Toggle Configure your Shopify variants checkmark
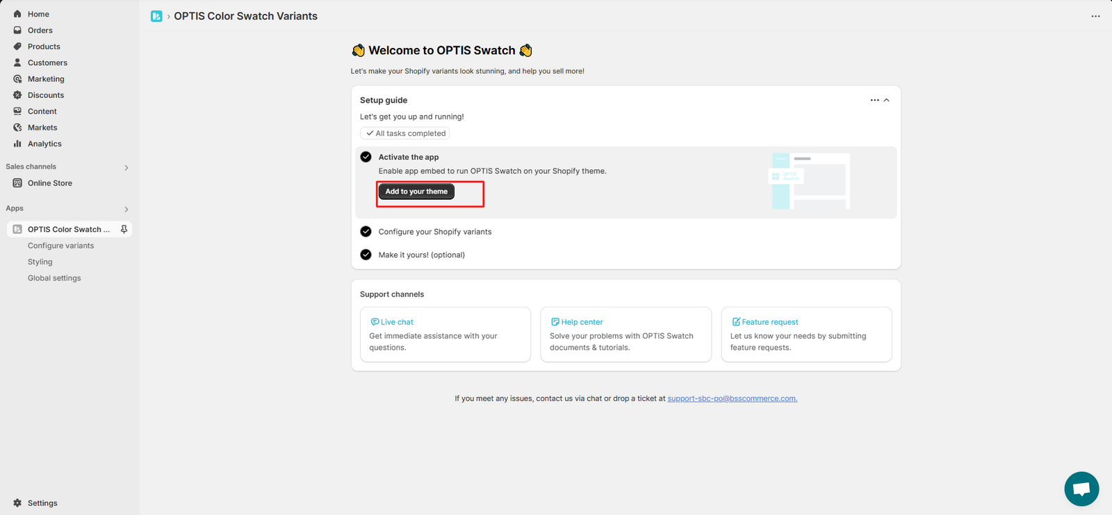The width and height of the screenshot is (1112, 515). coord(366,232)
